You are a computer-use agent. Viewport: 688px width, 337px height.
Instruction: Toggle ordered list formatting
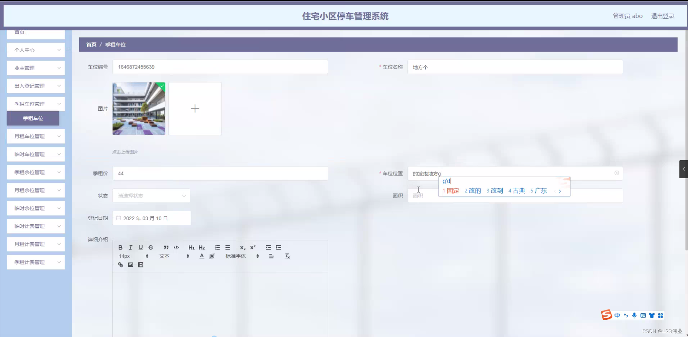pyautogui.click(x=217, y=247)
